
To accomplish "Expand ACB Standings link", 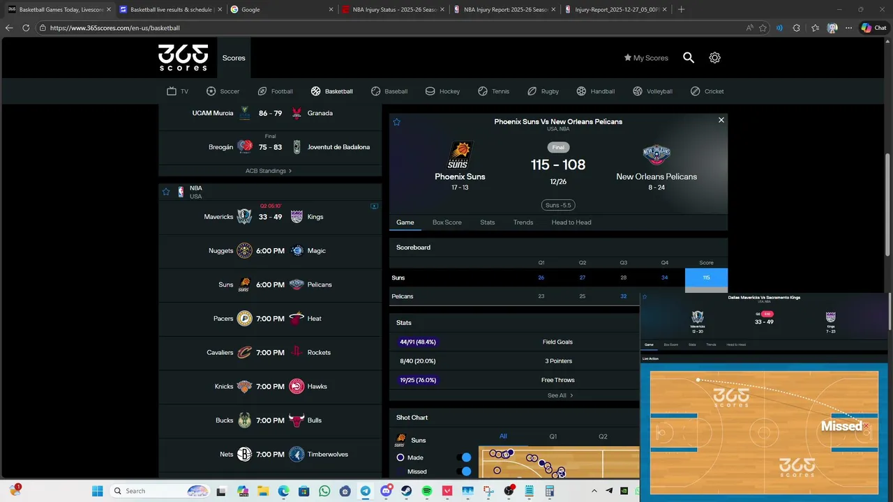I will coord(269,170).
